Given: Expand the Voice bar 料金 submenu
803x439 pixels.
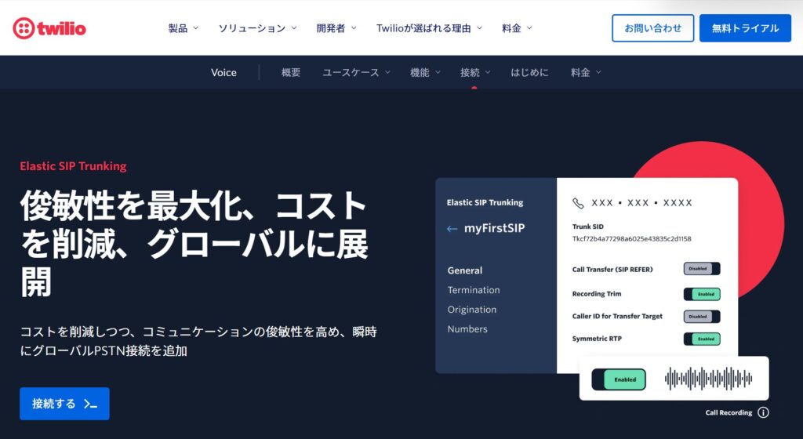Looking at the screenshot, I should pyautogui.click(x=586, y=73).
